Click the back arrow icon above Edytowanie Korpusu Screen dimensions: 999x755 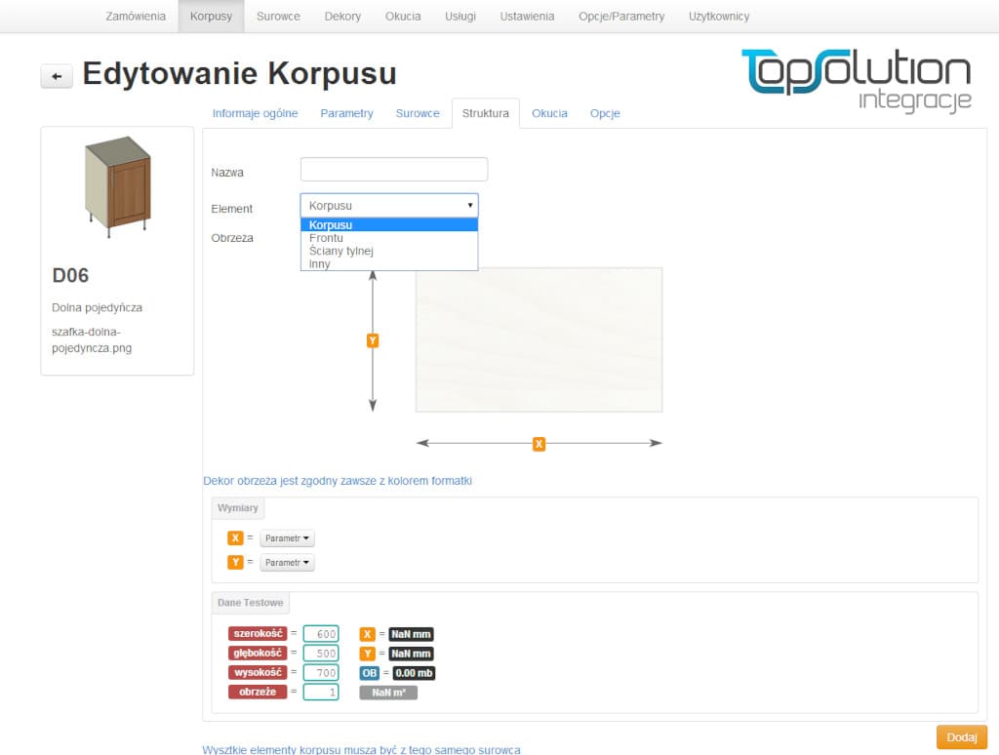(x=56, y=75)
